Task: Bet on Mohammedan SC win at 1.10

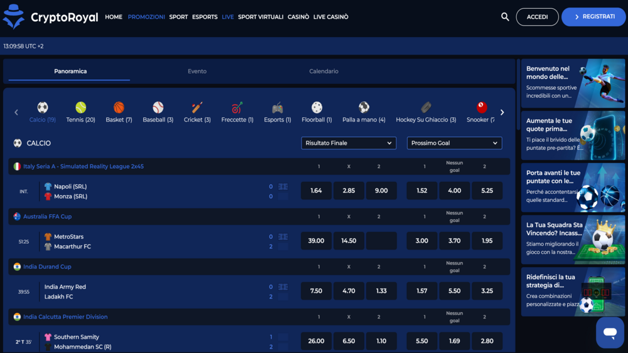Action: 381,341
